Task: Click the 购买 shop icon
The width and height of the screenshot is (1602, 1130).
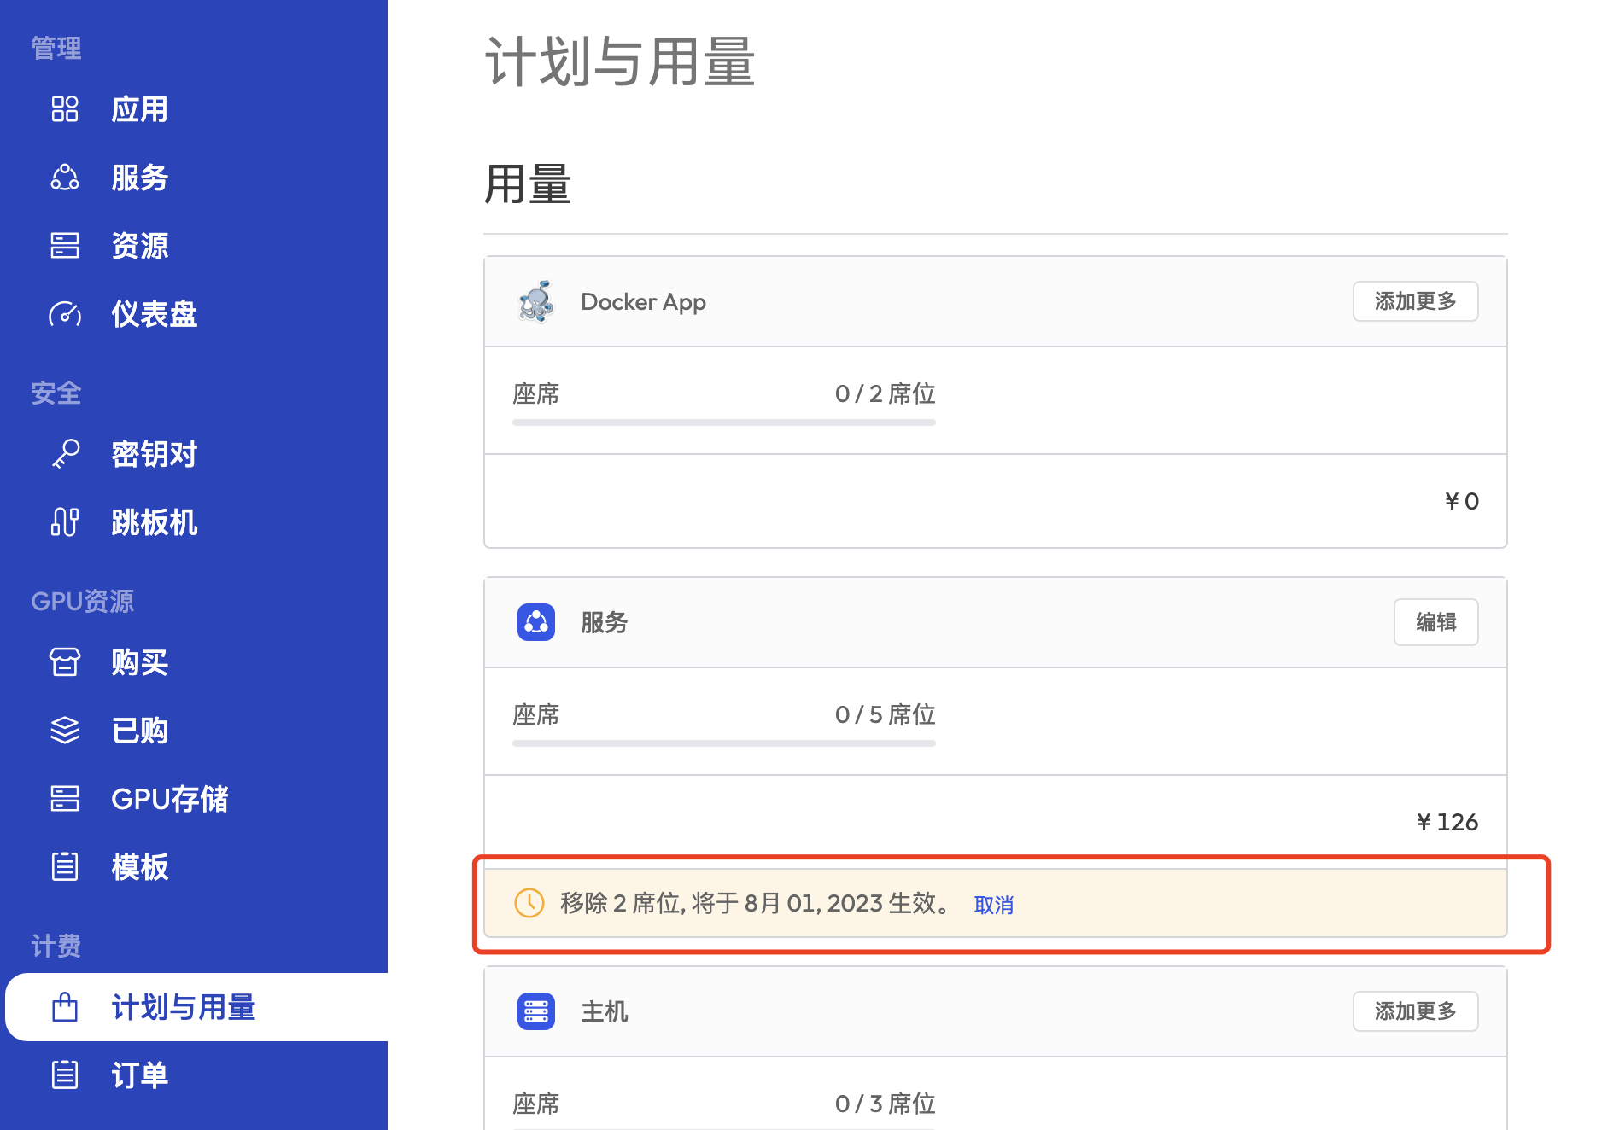Action: pos(65,662)
